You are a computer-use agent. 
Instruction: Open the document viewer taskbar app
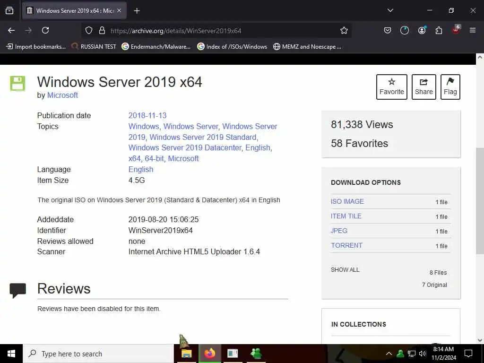(233, 354)
